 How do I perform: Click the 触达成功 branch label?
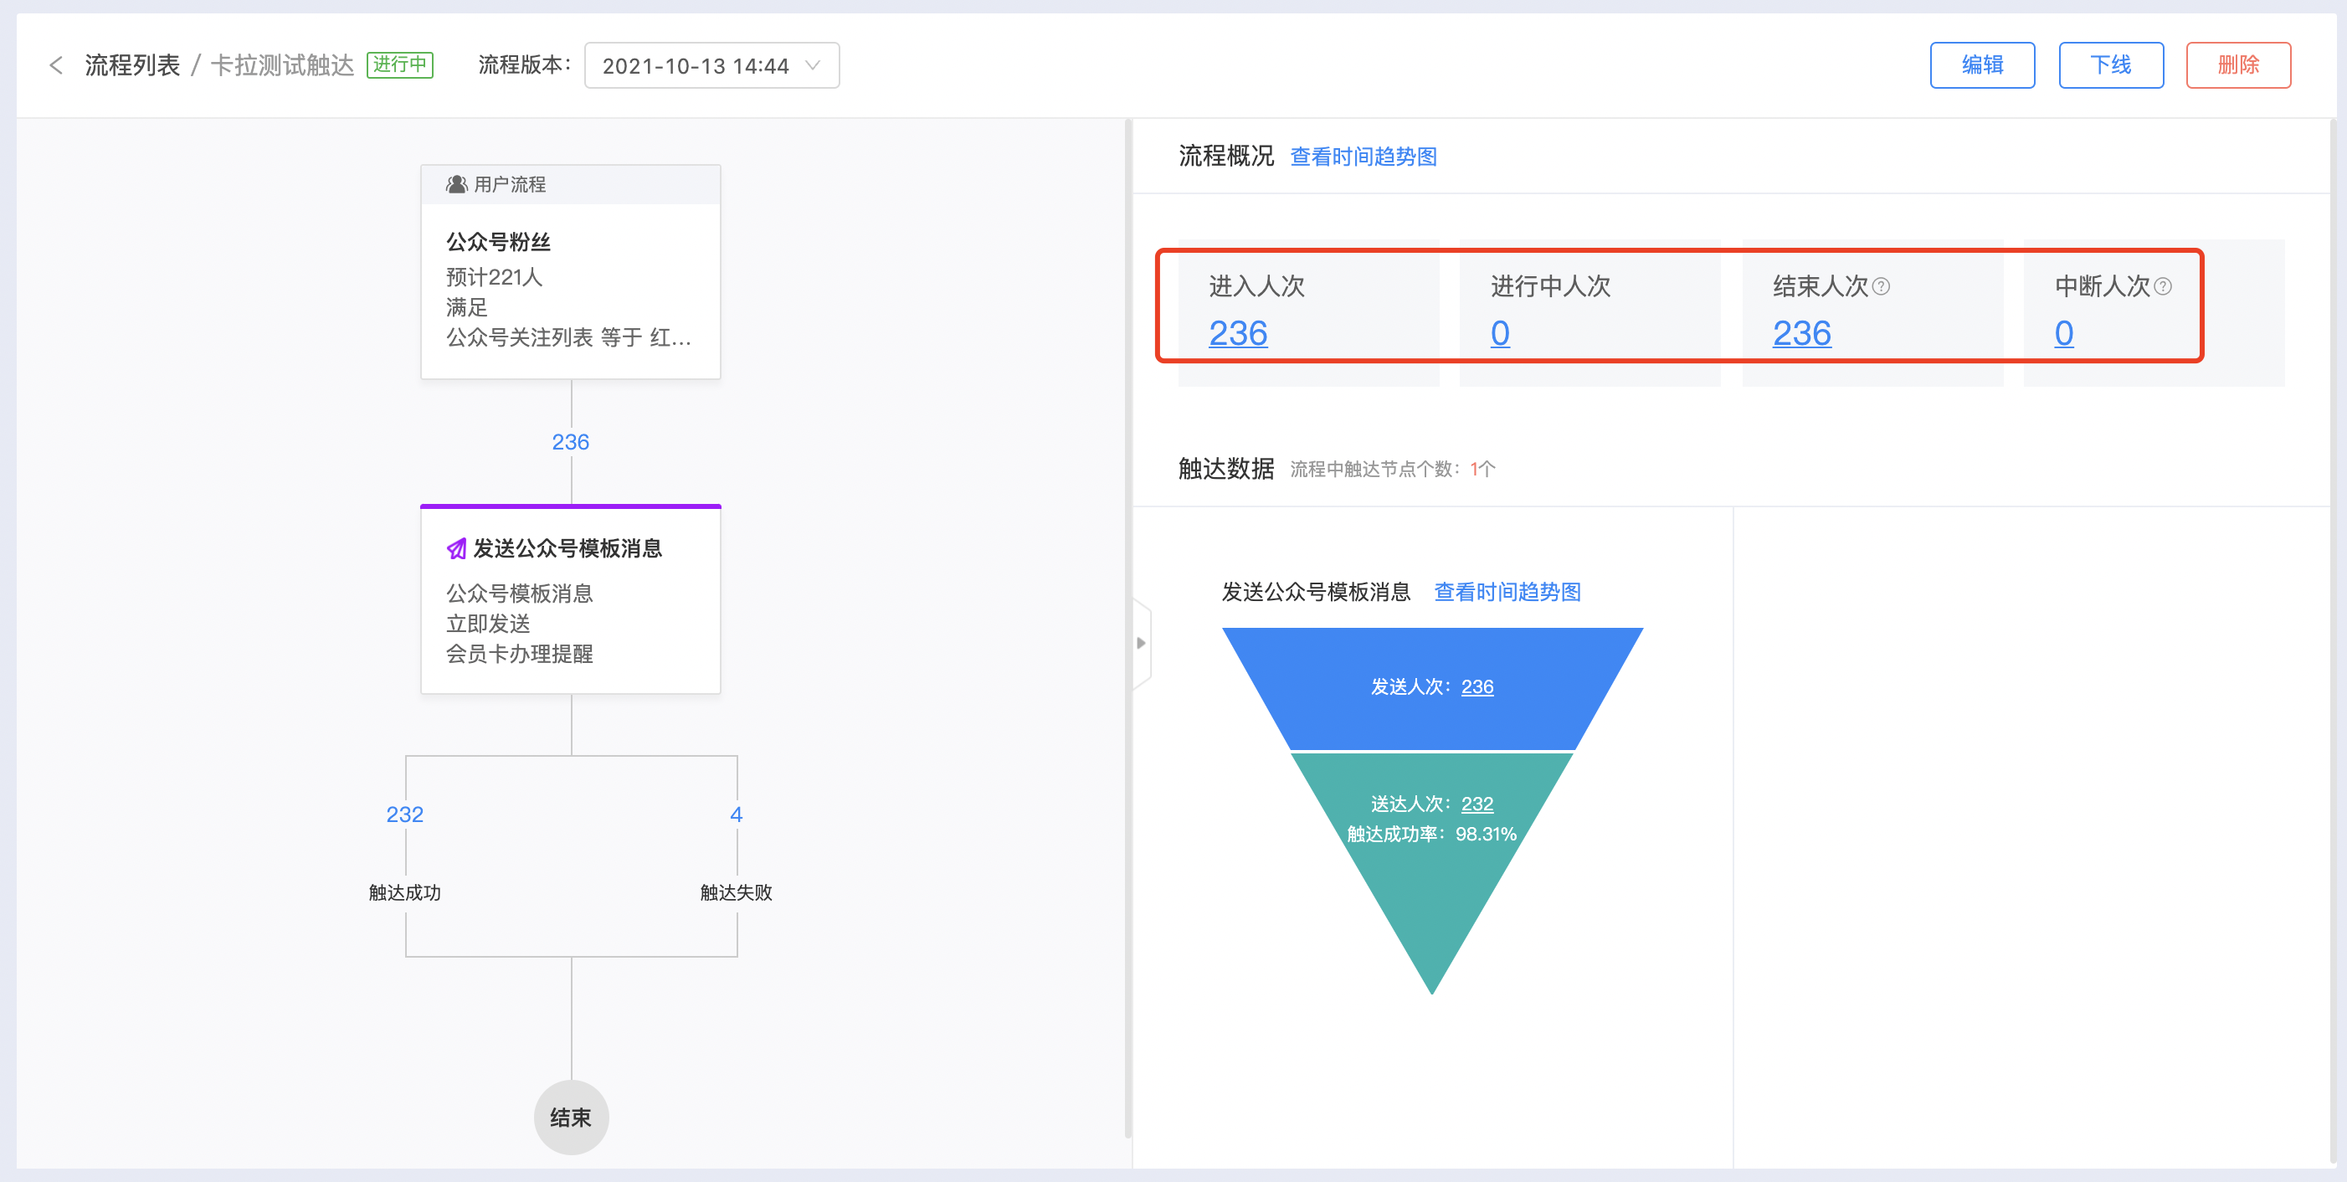[x=404, y=893]
